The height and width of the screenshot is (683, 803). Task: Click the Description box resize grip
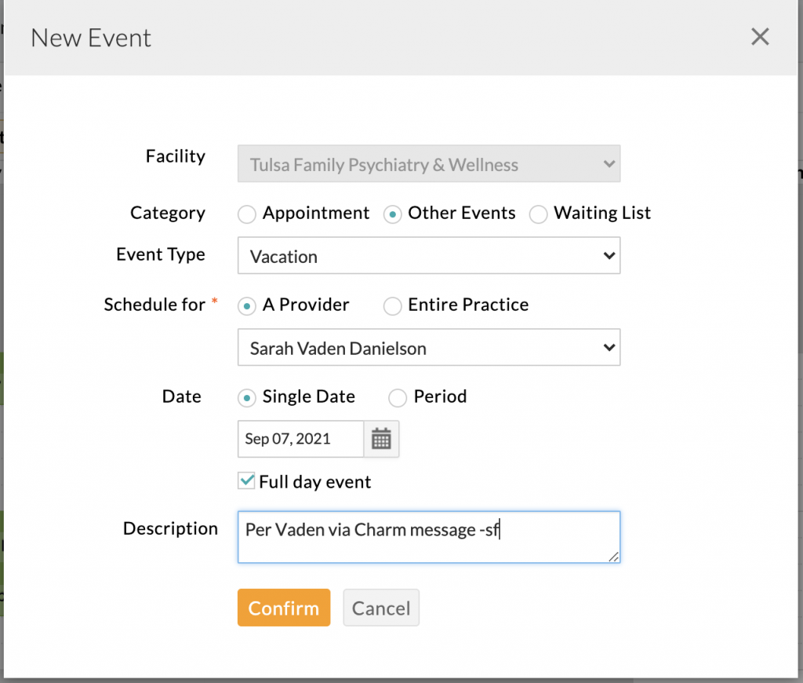click(613, 557)
